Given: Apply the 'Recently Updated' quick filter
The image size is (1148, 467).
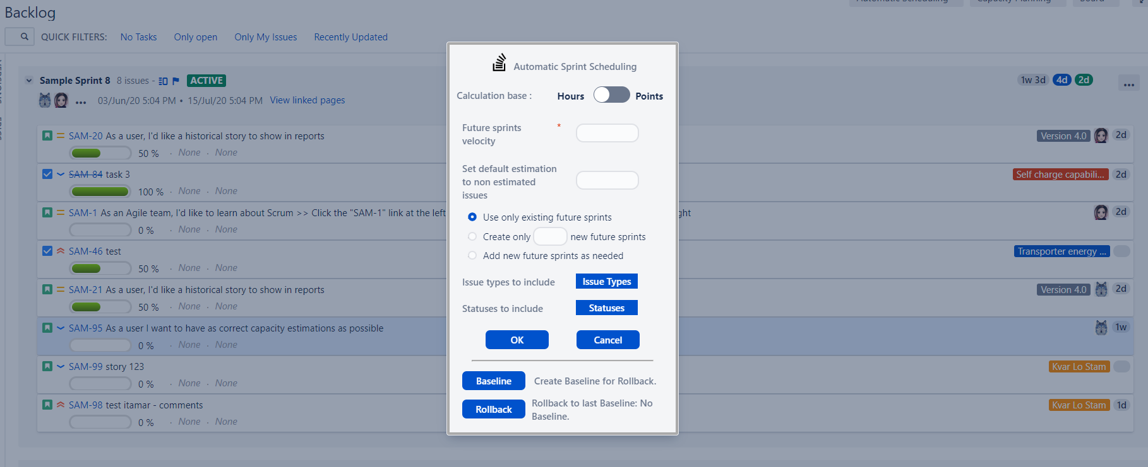Looking at the screenshot, I should click(x=351, y=37).
